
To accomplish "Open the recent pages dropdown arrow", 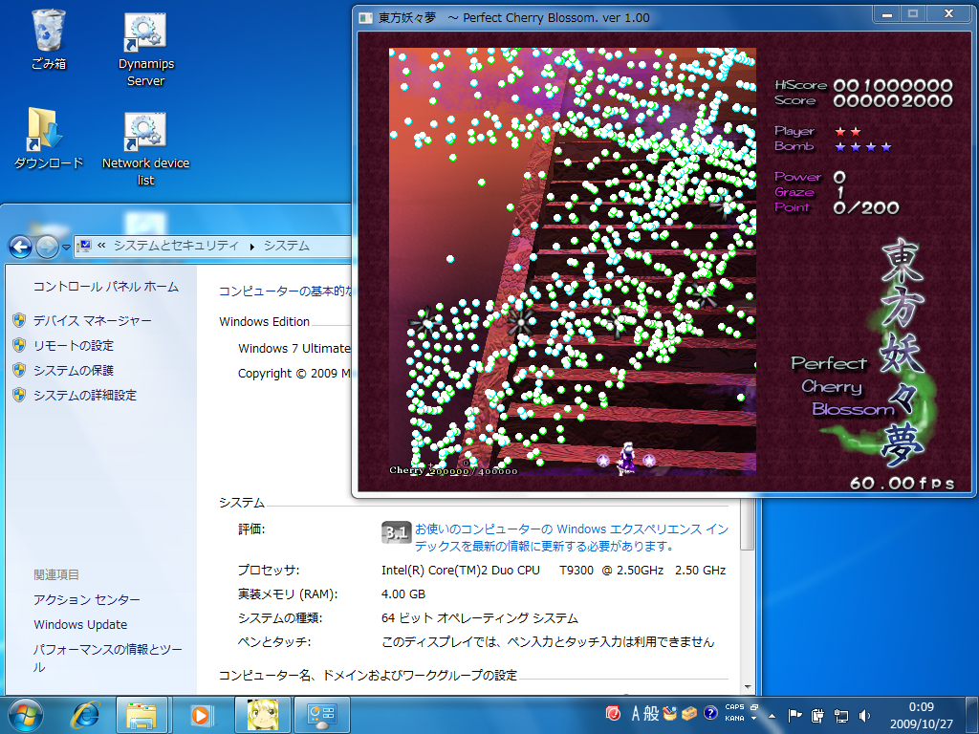I will coord(67,247).
